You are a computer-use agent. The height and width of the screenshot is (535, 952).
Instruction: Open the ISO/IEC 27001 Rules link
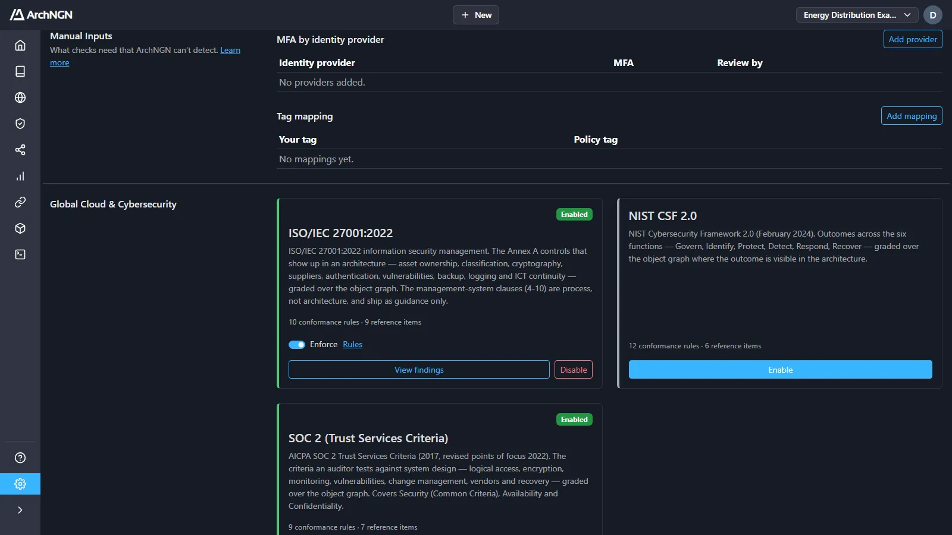coord(352,345)
